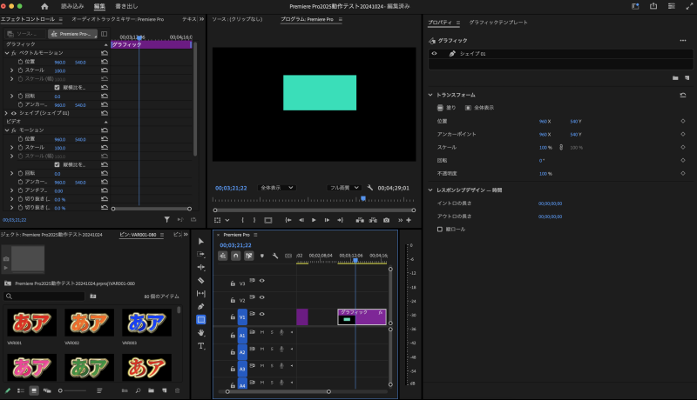Open グラフィックテンプレート tab

pyautogui.click(x=498, y=22)
